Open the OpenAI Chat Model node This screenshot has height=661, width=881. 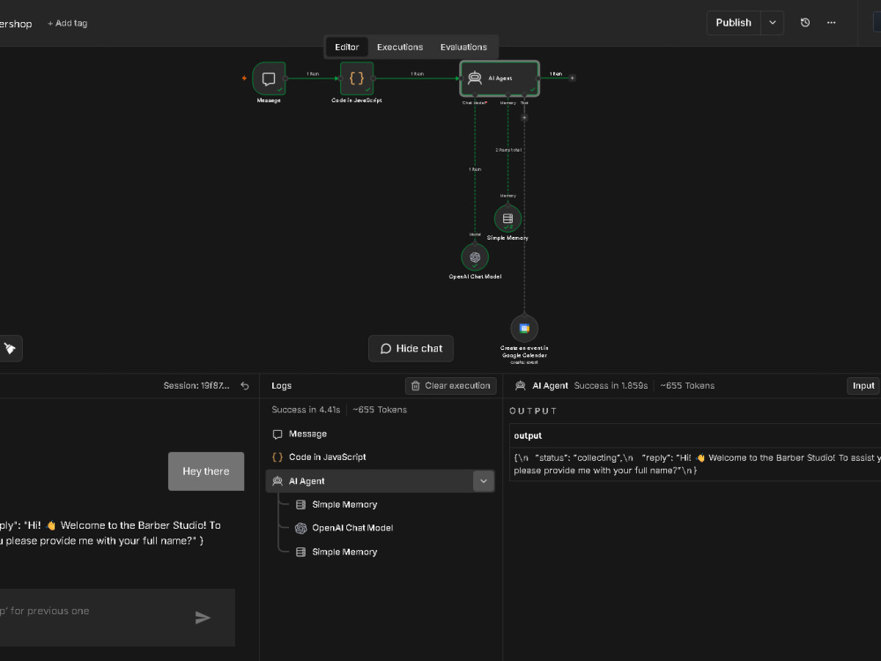coord(475,257)
